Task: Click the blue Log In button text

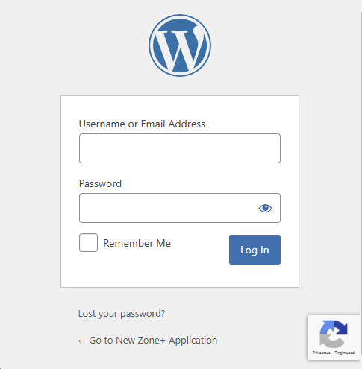Action: [255, 250]
